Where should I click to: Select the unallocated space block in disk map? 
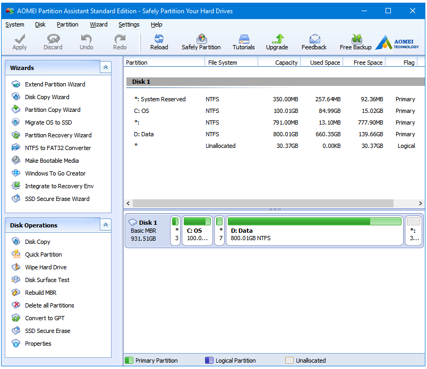click(x=414, y=231)
